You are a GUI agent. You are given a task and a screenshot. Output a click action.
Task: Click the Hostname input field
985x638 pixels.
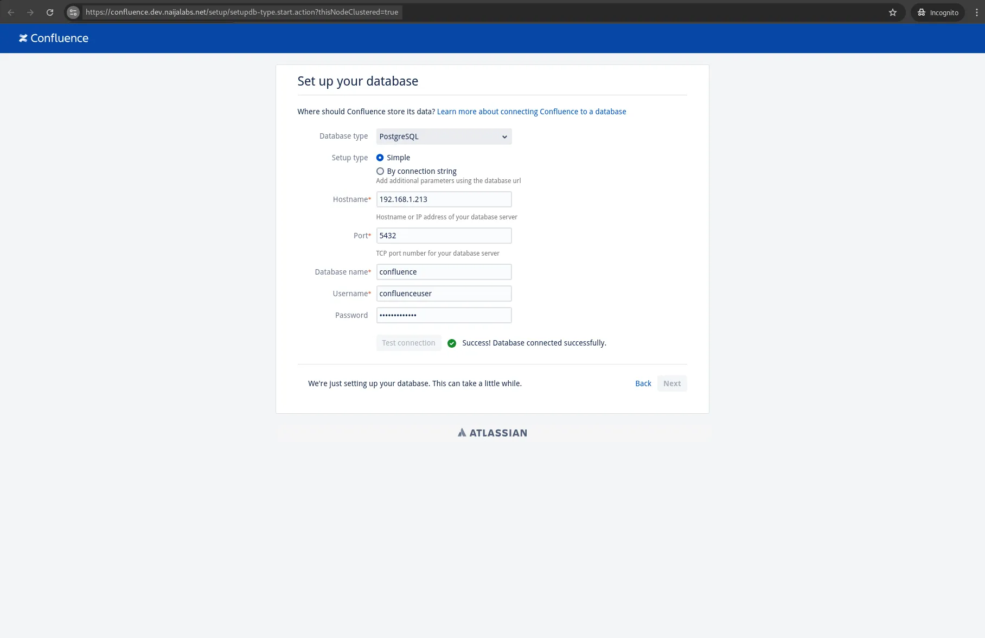[444, 199]
